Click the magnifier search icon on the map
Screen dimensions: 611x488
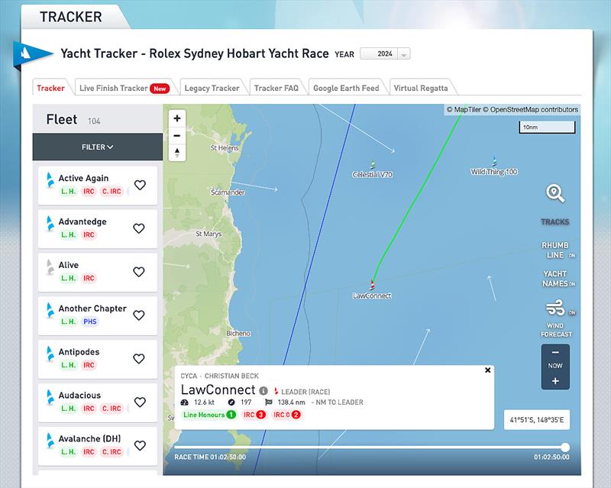(555, 193)
